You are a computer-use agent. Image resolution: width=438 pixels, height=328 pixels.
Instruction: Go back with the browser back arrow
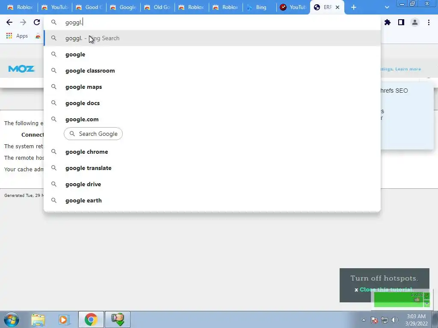9,22
